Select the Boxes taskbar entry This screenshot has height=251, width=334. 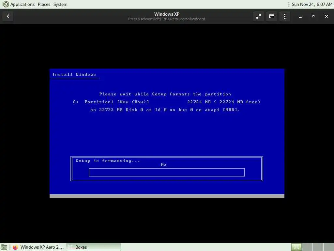[93, 247]
